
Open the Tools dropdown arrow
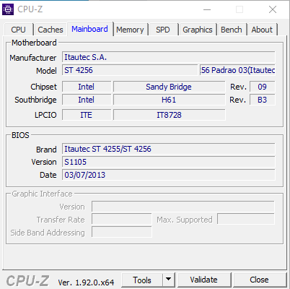click(x=169, y=280)
